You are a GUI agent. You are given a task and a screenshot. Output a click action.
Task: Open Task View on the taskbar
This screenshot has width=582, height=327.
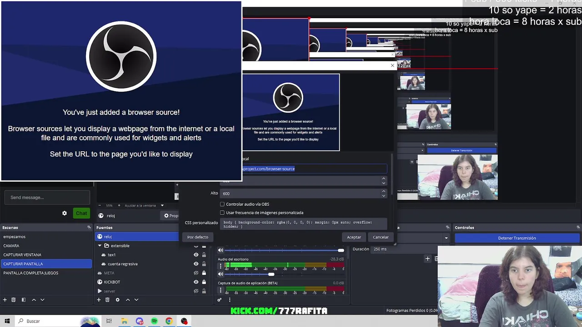point(109,321)
